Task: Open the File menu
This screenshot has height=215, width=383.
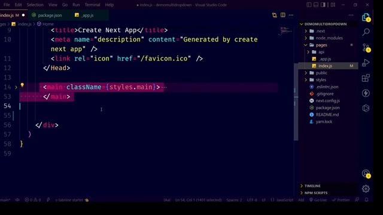Action: (x=7, y=5)
